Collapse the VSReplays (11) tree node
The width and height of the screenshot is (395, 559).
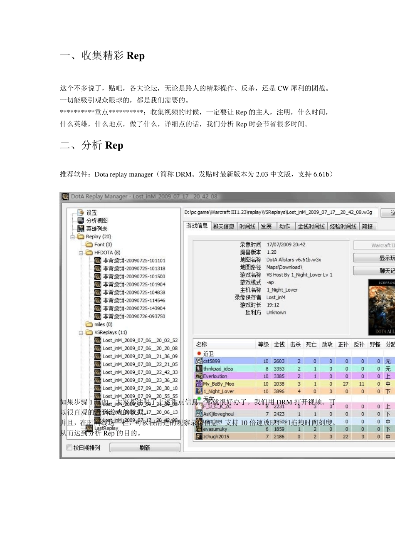(x=81, y=332)
